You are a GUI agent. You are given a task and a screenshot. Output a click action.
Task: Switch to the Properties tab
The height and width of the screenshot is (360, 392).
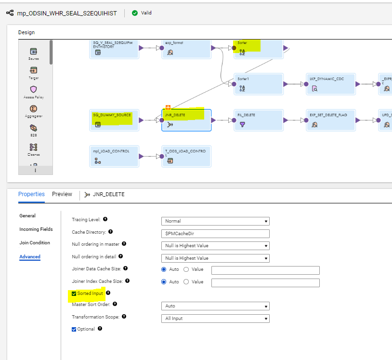[31, 194]
